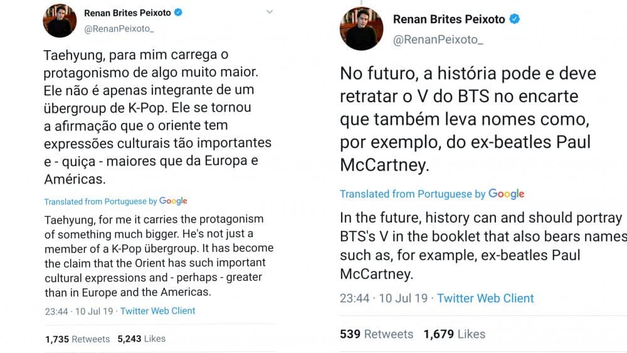Click the verified badge in the left tweet
Viewport: 627px width, 353px height.
tap(178, 12)
